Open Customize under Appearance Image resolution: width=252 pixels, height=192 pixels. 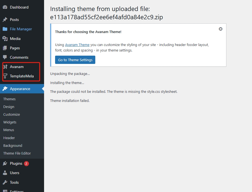(12, 115)
